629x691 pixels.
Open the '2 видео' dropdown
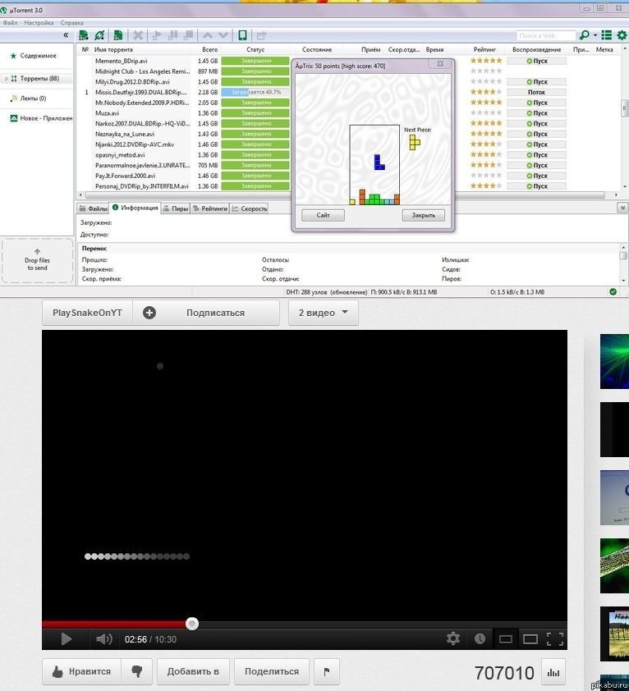[323, 313]
